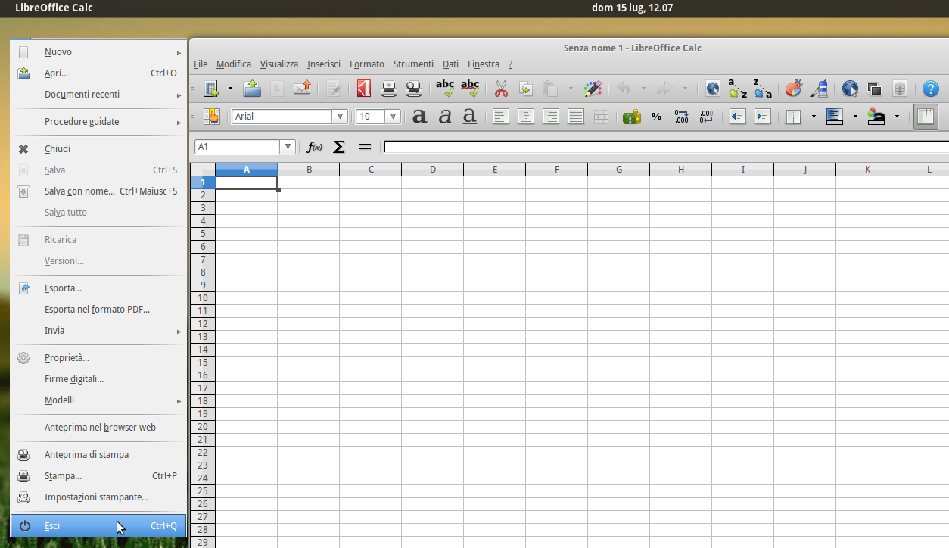Click the decrease indent icon
Screen dimensions: 949x548
click(737, 117)
